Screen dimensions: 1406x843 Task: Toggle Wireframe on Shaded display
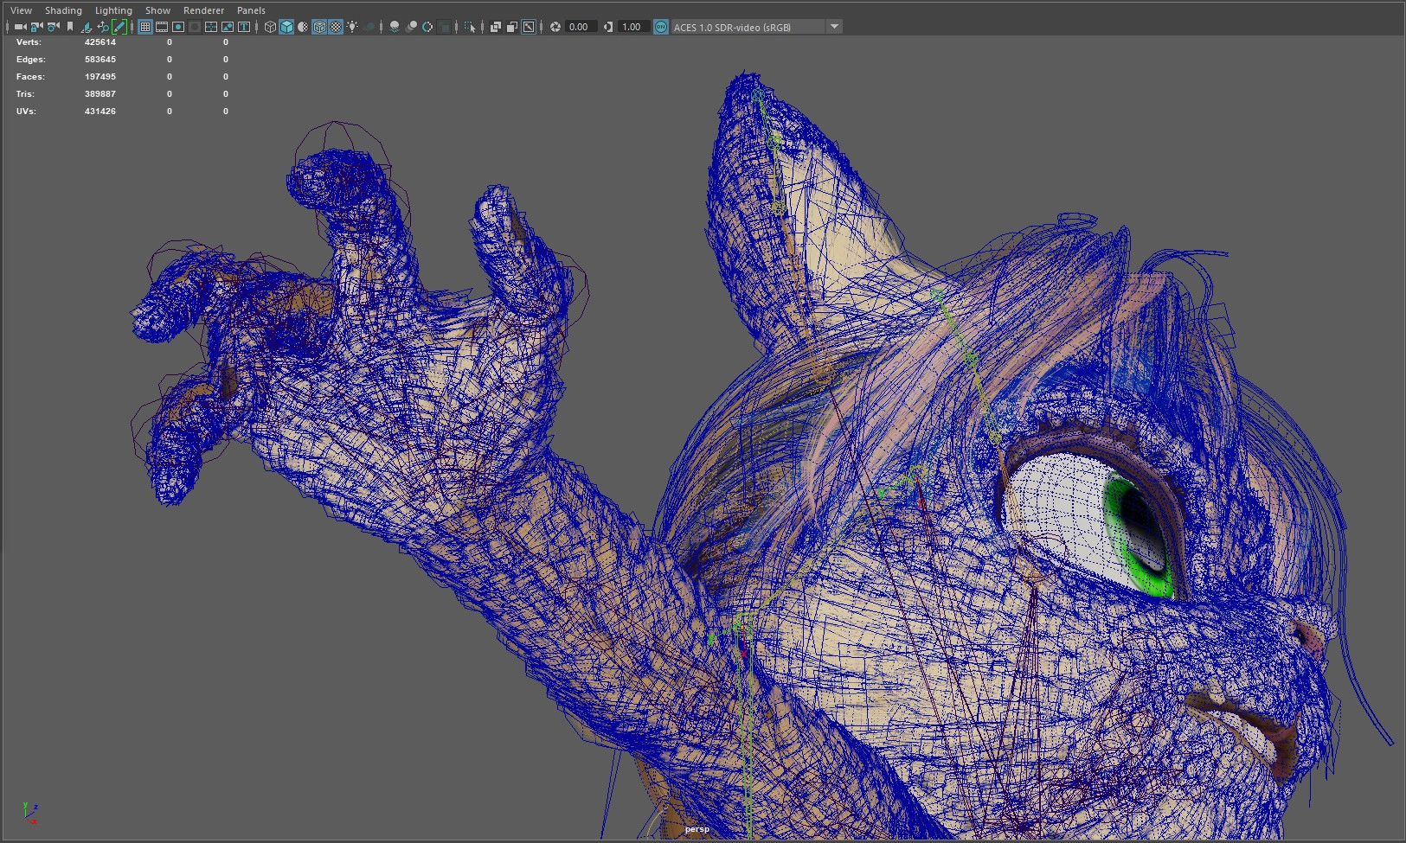tap(319, 27)
